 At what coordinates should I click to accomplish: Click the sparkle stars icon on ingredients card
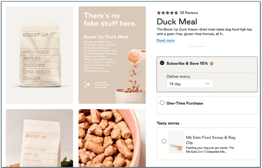(87, 84)
